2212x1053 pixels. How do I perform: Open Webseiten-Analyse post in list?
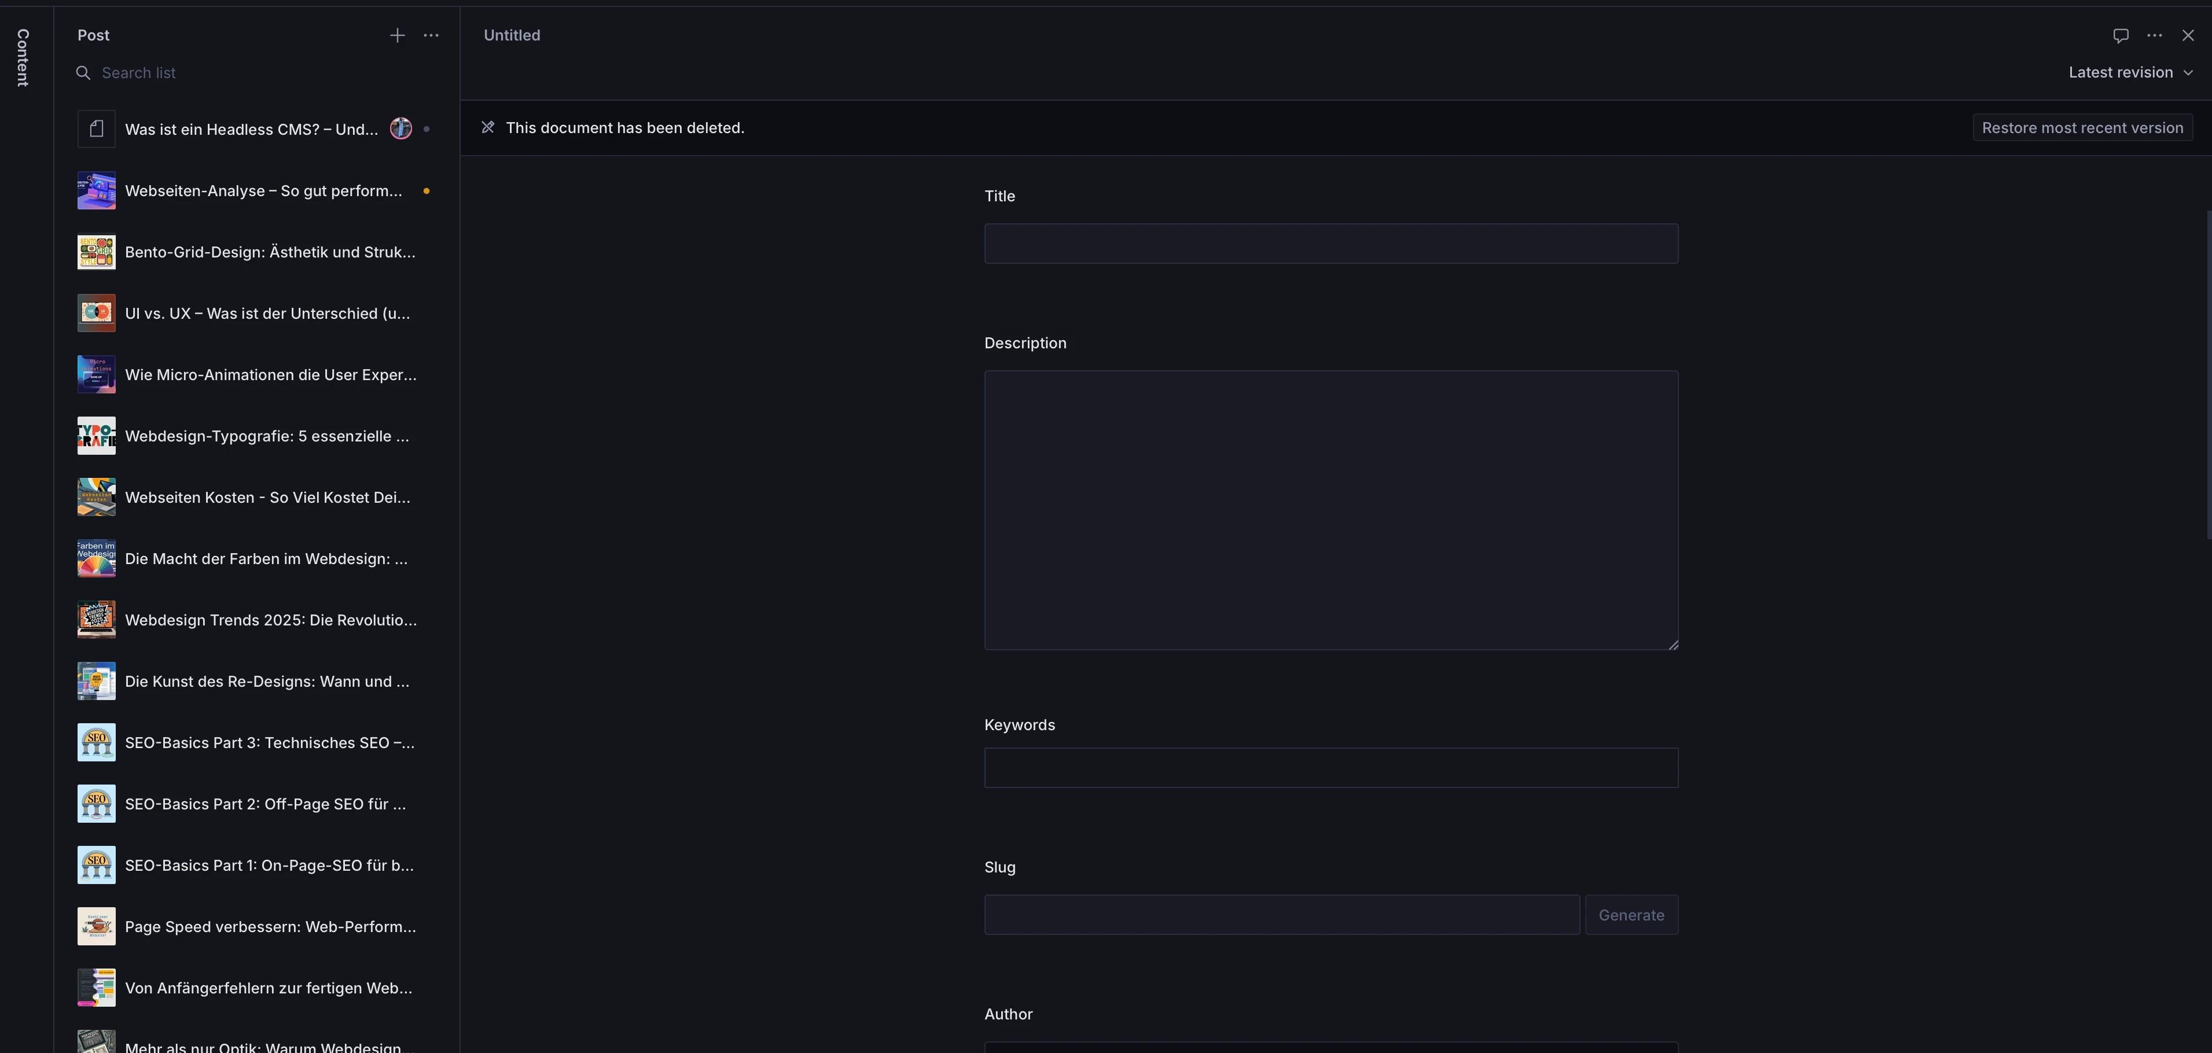coord(263,190)
